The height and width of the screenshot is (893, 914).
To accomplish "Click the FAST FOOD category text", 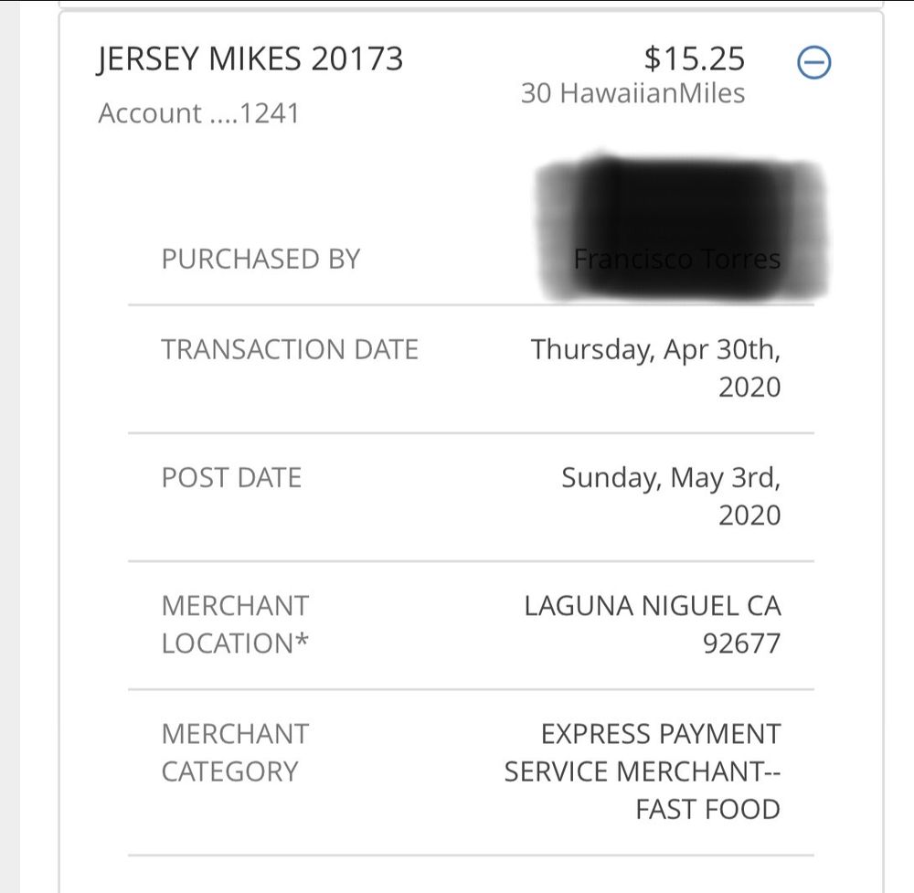I will [708, 809].
